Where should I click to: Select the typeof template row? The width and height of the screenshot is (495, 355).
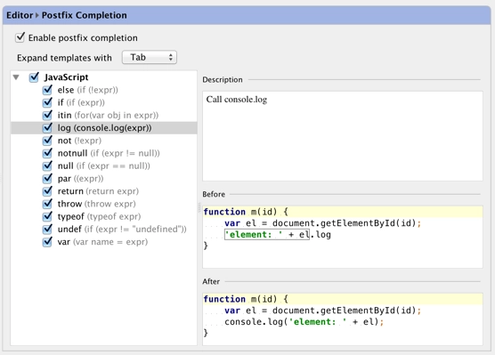coord(104,216)
